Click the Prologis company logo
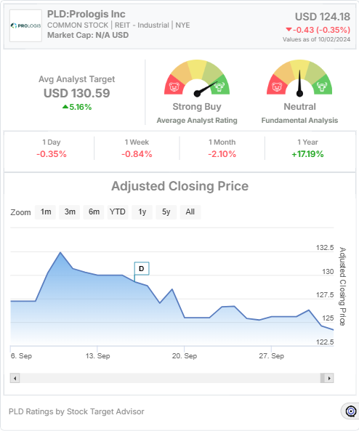This screenshot has width=359, height=431. [26, 25]
